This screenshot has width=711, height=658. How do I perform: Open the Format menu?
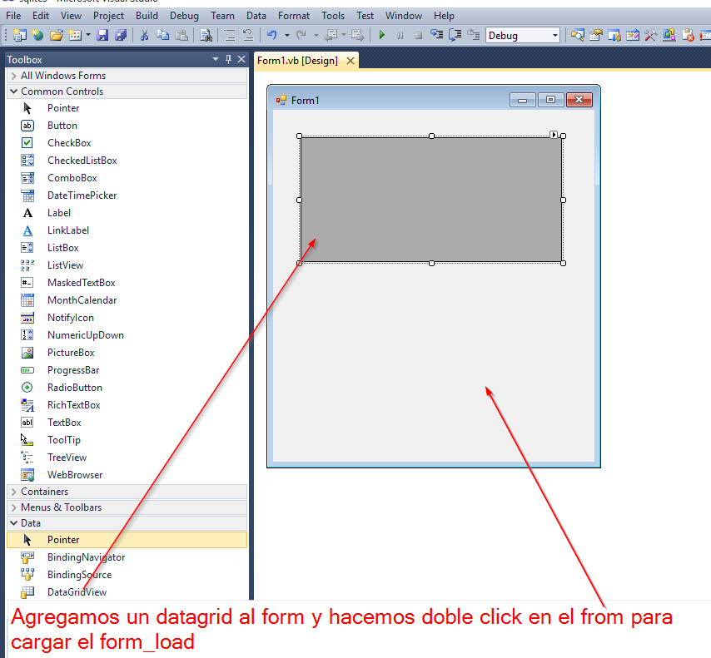294,16
